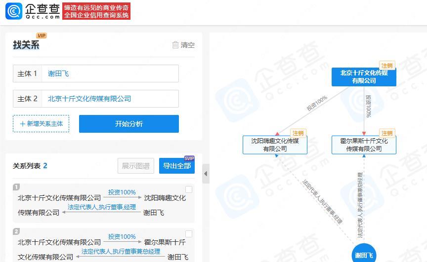Select the 沈阳嗨趣文化传媒有限公司 graph node
This screenshot has height=262, width=427.
point(275,145)
